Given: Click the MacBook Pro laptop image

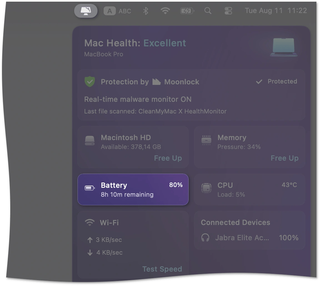Looking at the screenshot, I should pyautogui.click(x=284, y=47).
